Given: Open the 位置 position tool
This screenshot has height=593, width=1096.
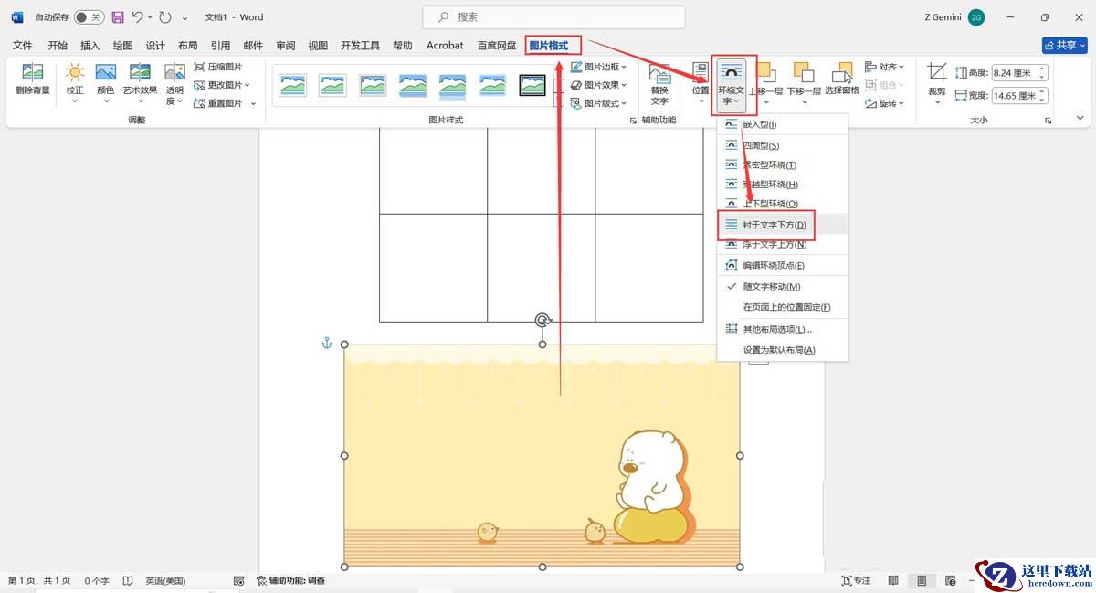Looking at the screenshot, I should pyautogui.click(x=701, y=83).
